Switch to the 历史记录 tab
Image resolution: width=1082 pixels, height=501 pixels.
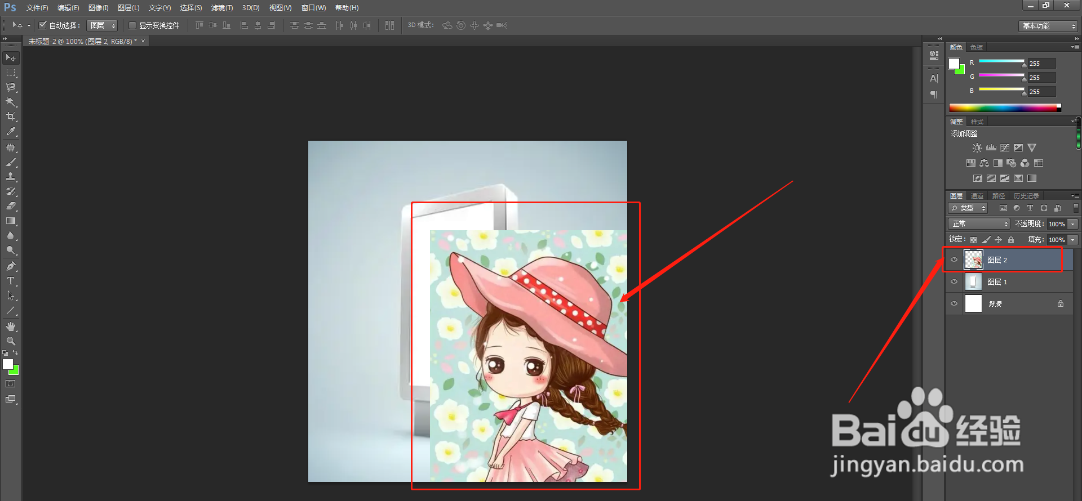1026,196
